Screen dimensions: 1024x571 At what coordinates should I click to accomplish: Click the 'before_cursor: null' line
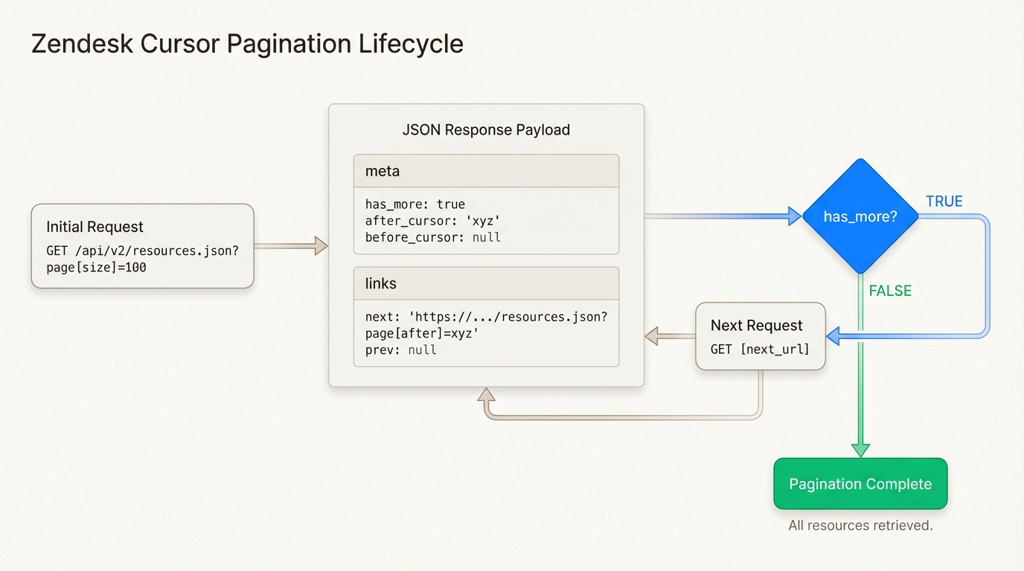click(432, 237)
